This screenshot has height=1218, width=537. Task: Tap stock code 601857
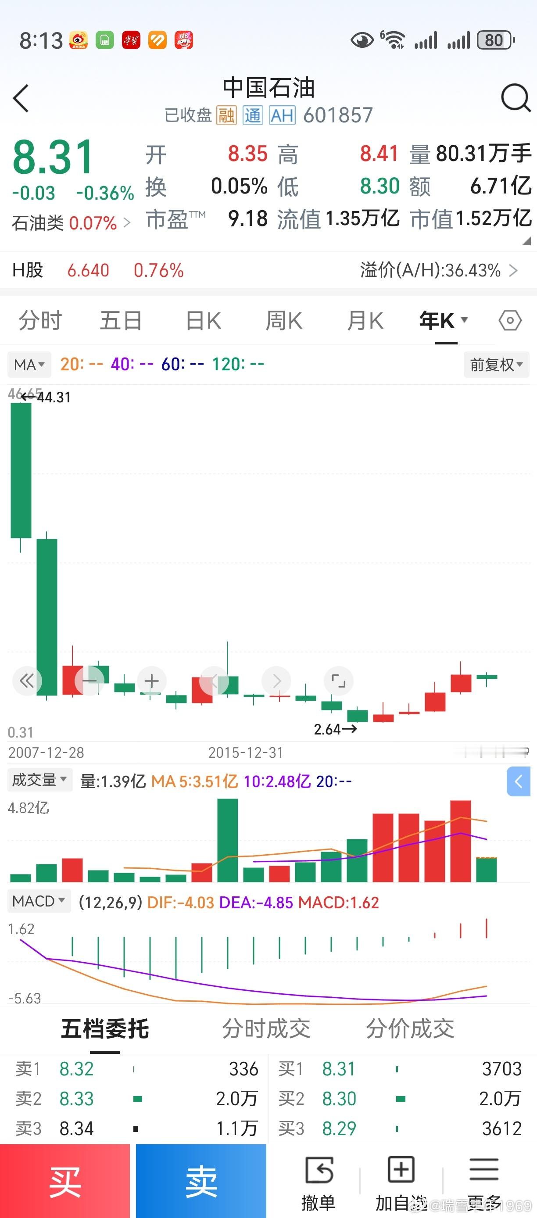point(338,115)
